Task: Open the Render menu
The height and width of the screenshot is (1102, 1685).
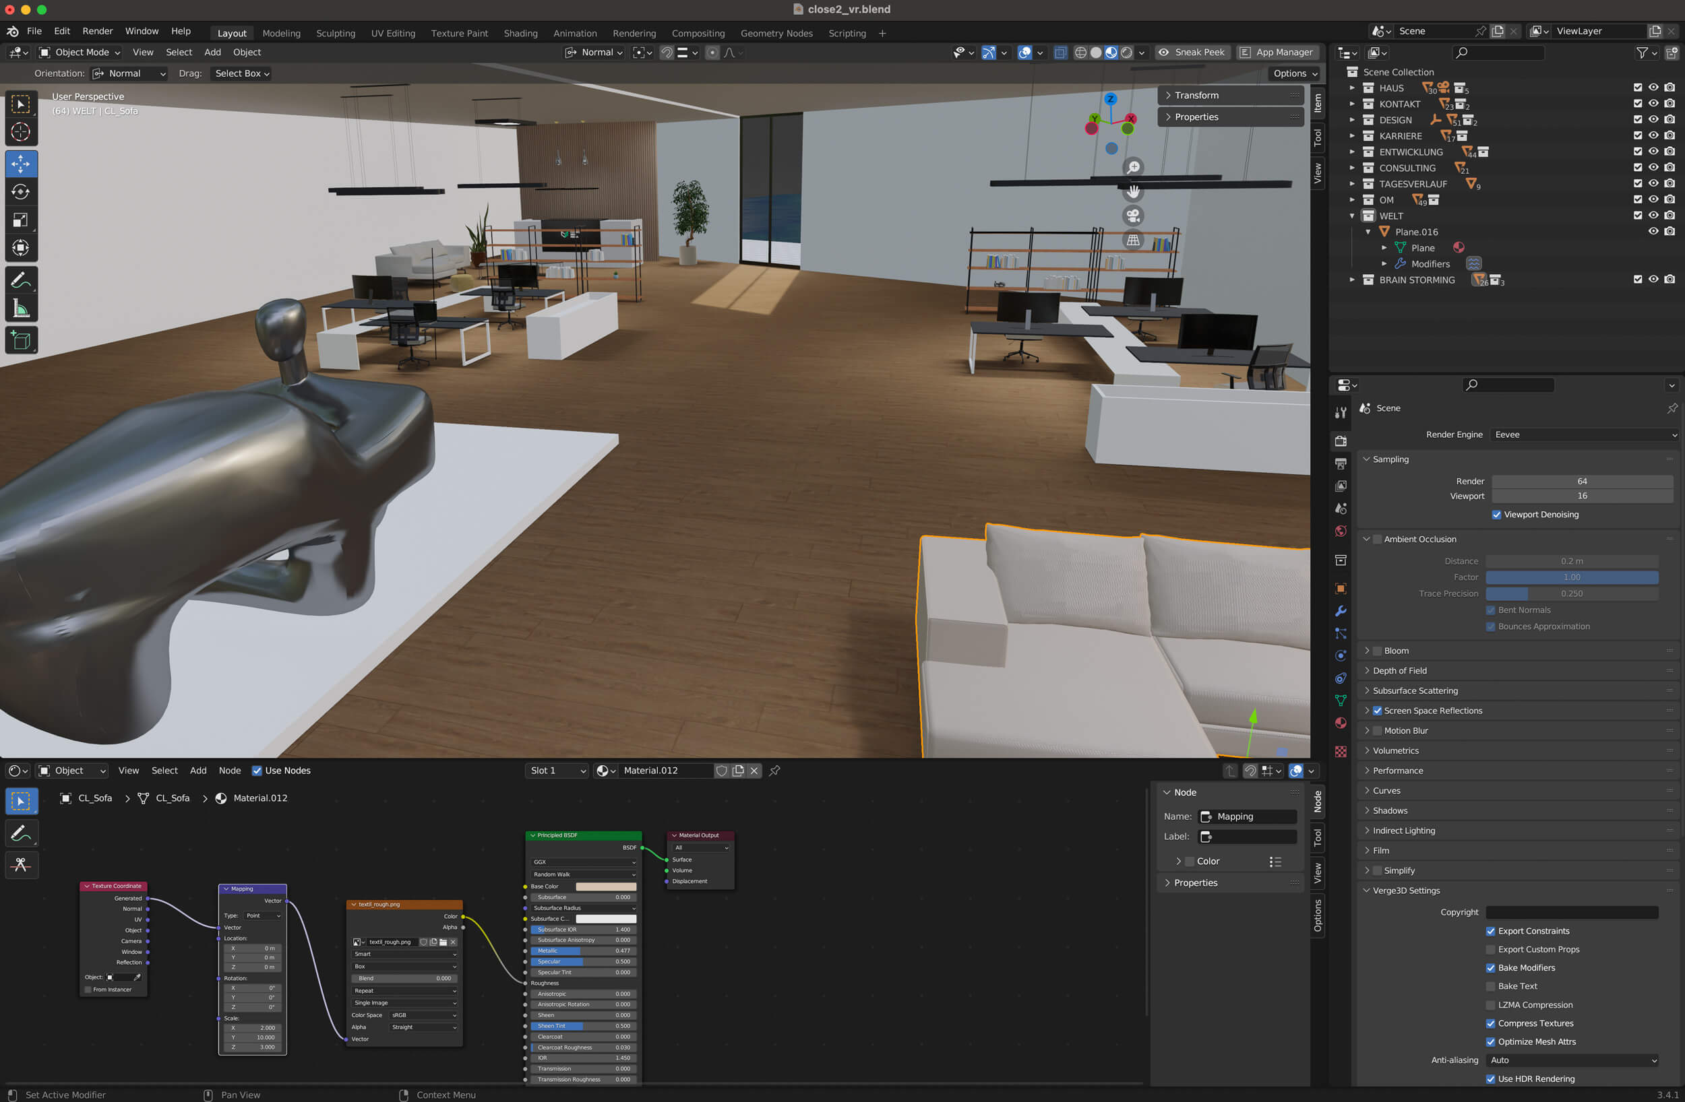Action: click(97, 31)
